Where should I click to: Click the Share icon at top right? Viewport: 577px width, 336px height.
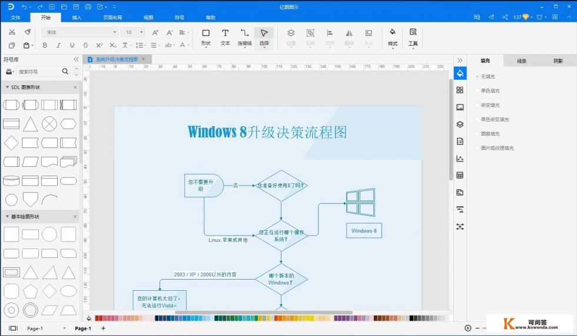(505, 17)
